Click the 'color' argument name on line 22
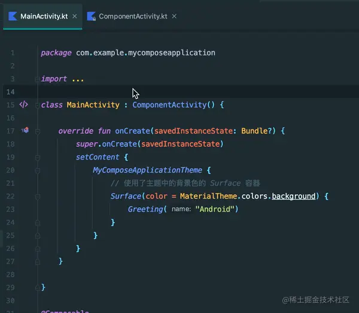The width and height of the screenshot is (359, 313). 157,196
